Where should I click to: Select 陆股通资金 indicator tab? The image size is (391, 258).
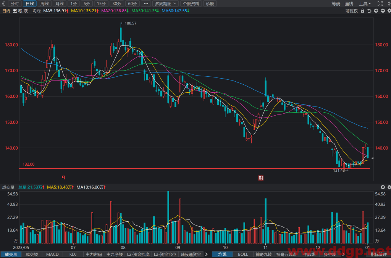pyautogui.click(x=191, y=255)
